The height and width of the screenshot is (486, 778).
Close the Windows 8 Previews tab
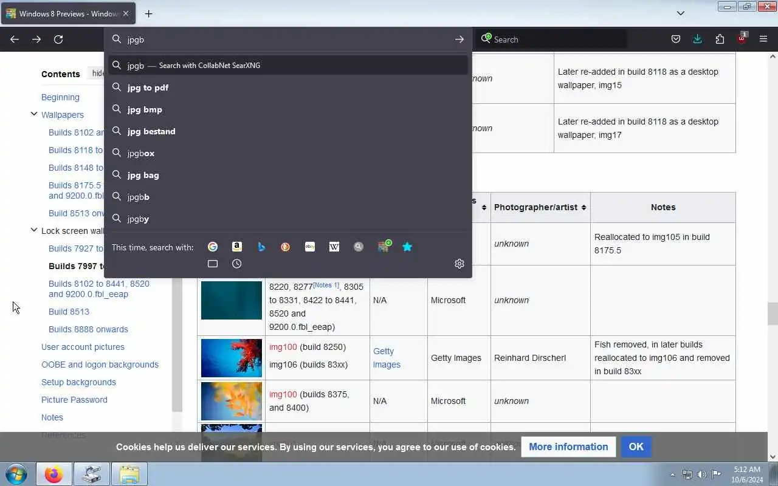[126, 13]
